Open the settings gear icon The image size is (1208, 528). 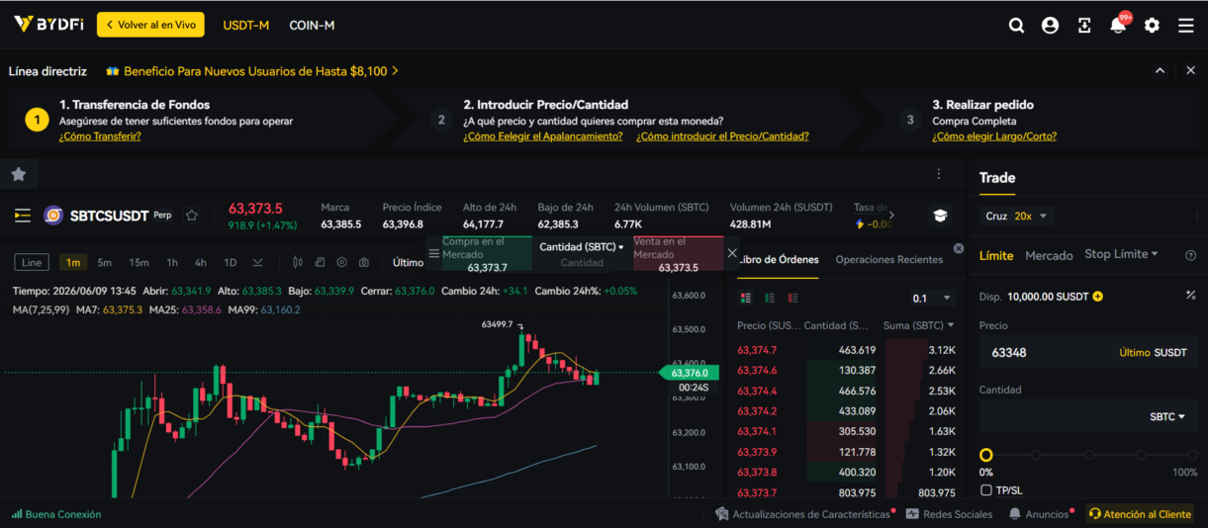pyautogui.click(x=1152, y=26)
